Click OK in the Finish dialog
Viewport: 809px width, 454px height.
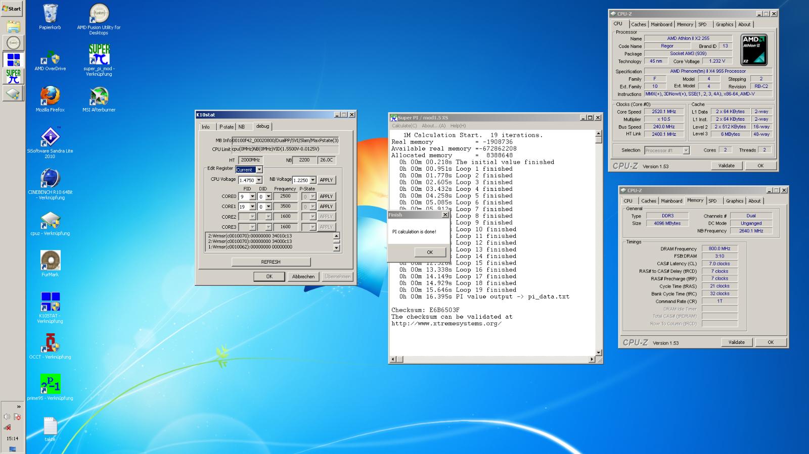point(430,252)
